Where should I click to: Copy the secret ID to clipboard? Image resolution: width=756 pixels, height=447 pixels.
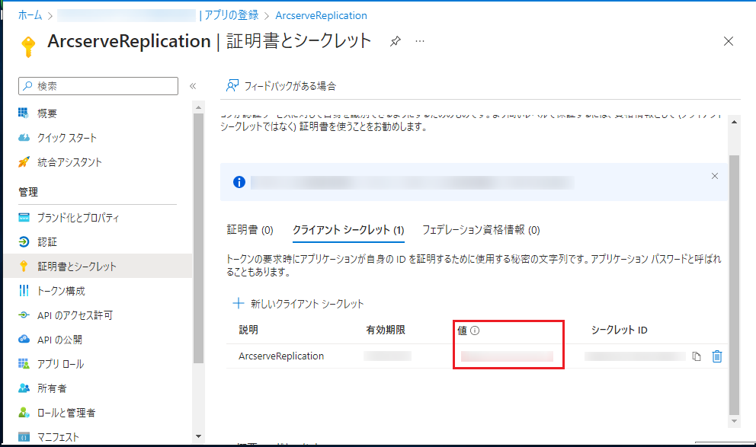[697, 356]
